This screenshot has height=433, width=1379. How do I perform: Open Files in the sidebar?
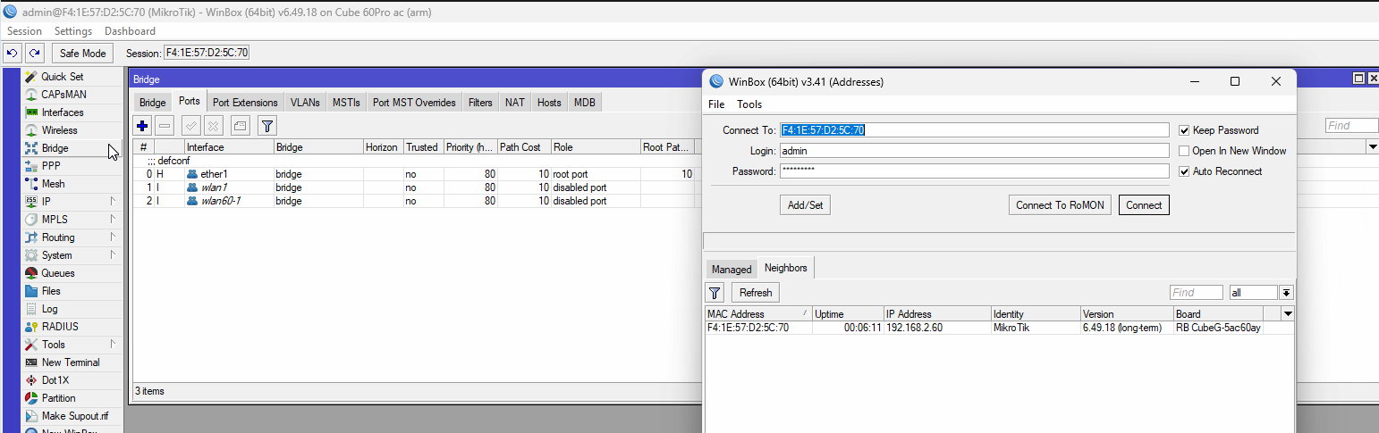click(x=51, y=291)
